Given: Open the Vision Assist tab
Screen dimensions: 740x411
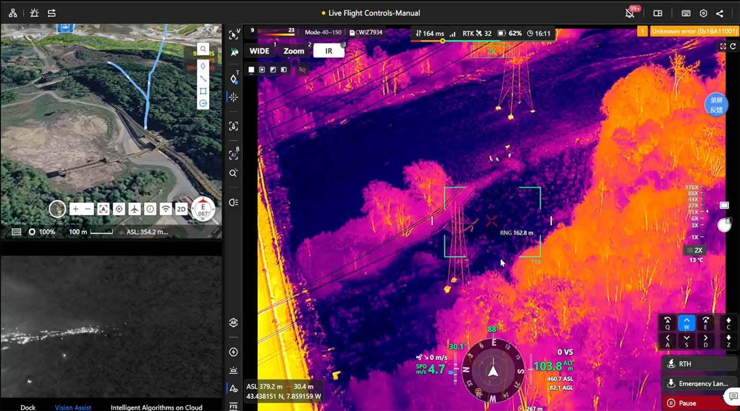Looking at the screenshot, I should tap(73, 407).
